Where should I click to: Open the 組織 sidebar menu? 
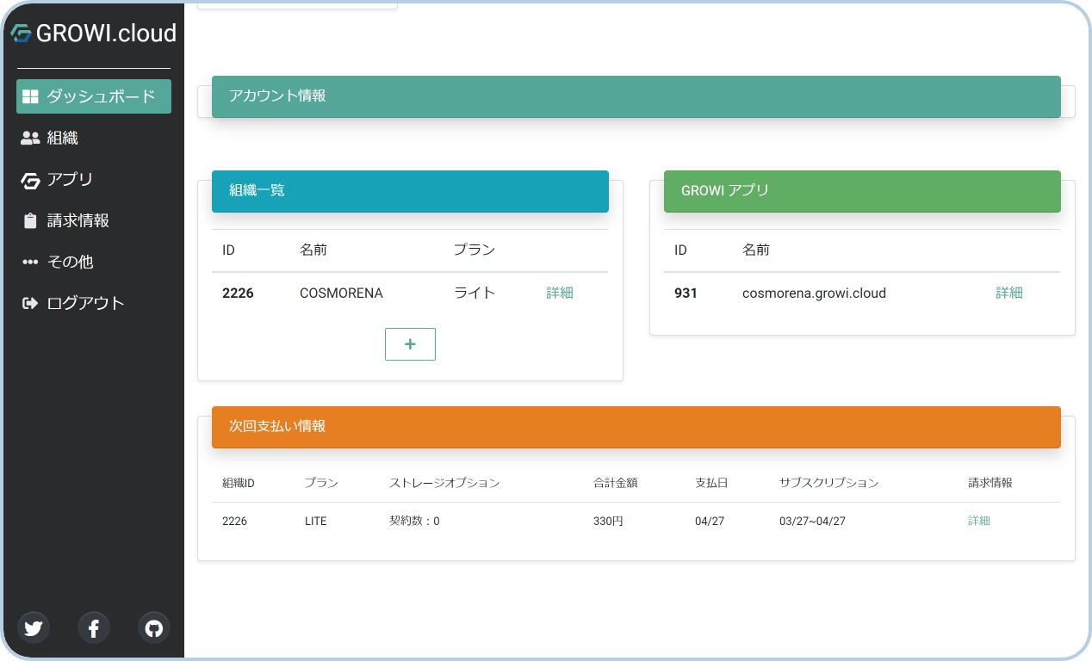tap(94, 138)
